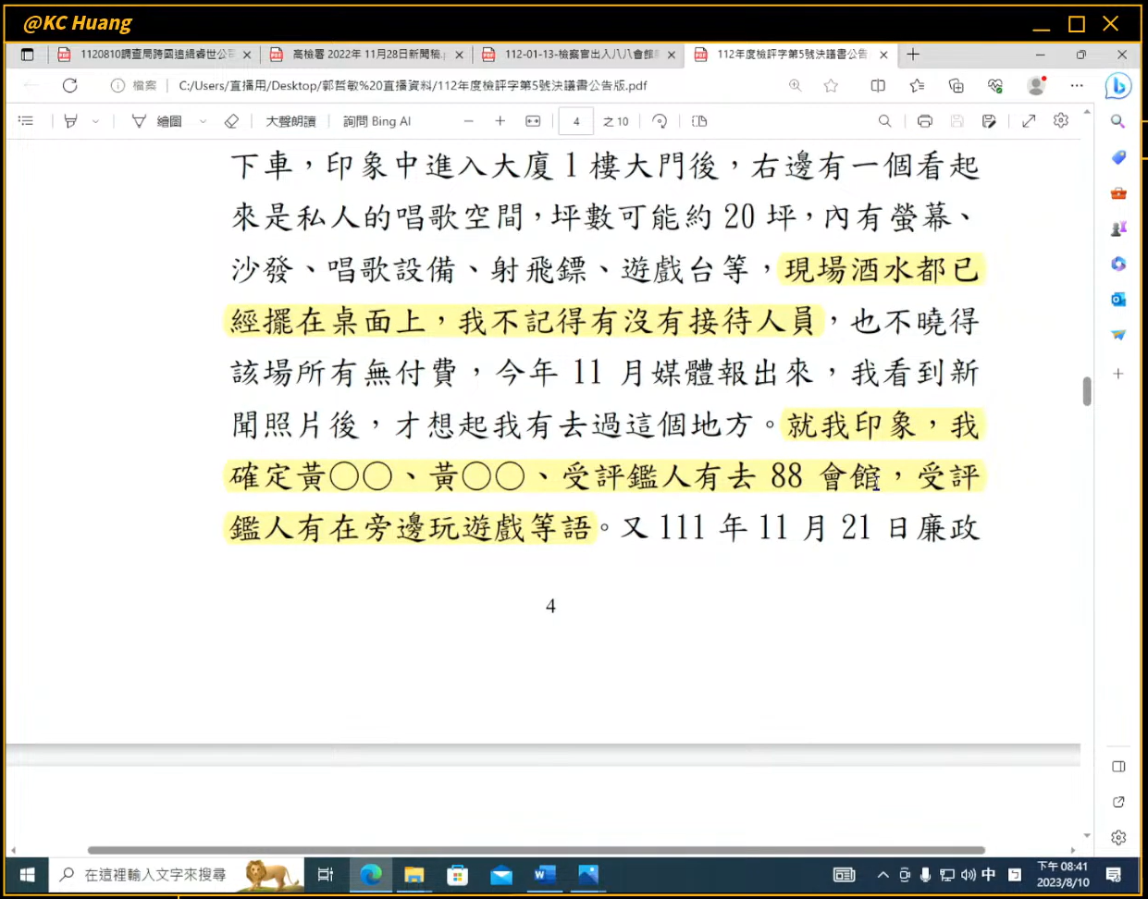Click the page number input field
Viewport: 1148px width, 899px height.
(575, 121)
